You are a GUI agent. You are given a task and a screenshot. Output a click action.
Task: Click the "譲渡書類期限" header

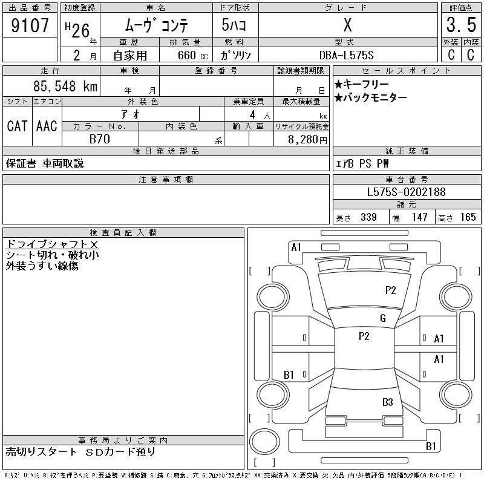click(301, 71)
